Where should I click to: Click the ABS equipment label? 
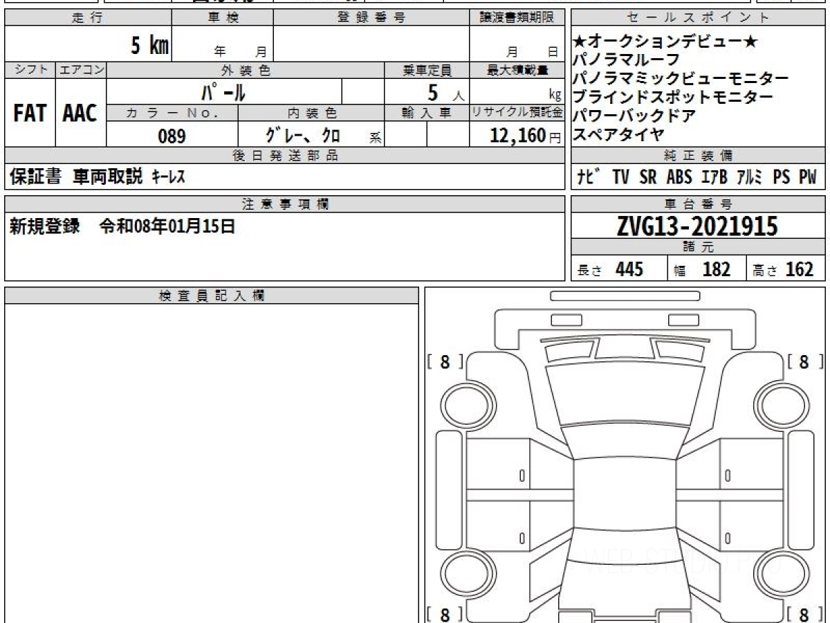[679, 177]
